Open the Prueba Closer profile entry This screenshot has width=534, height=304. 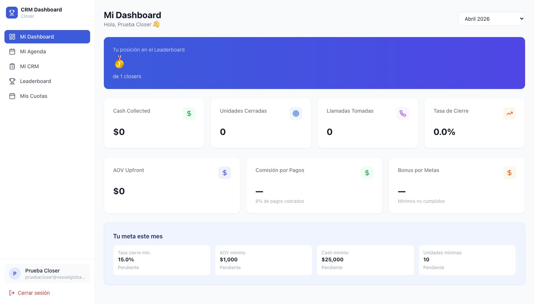[x=47, y=274]
